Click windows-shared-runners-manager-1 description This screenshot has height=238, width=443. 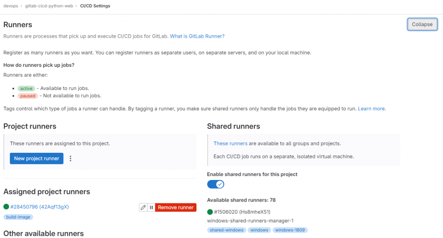pos(250,221)
